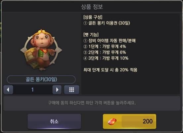
Task: Select the 3단계 가방 무게 10% line
Action: pos(106,58)
